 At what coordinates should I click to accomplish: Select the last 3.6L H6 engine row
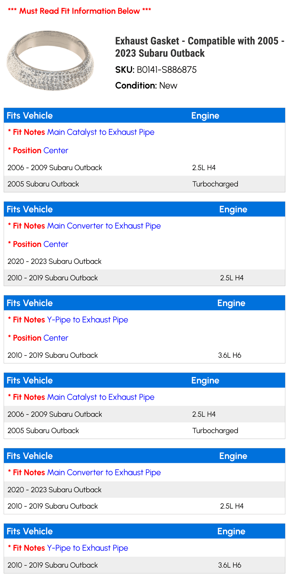tap(144, 565)
